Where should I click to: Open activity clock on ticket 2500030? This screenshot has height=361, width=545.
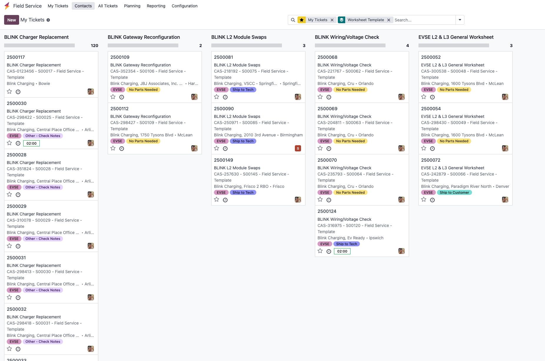pyautogui.click(x=18, y=143)
